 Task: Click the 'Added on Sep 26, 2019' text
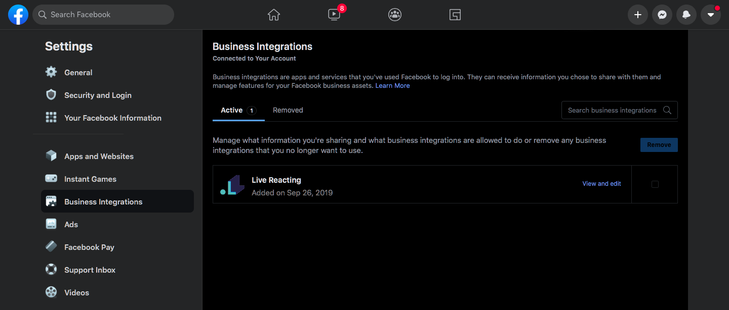coord(292,192)
